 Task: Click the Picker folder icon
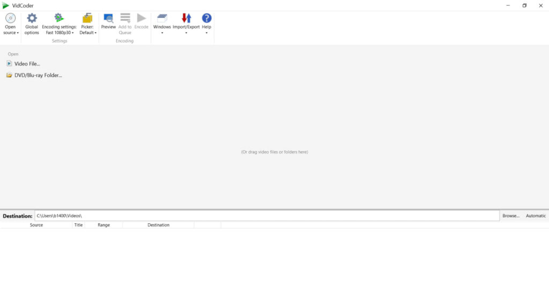click(87, 18)
